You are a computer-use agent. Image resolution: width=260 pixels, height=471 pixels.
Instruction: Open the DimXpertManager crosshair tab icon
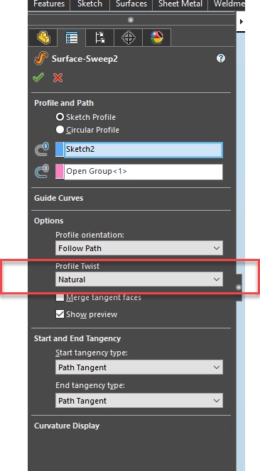point(129,38)
